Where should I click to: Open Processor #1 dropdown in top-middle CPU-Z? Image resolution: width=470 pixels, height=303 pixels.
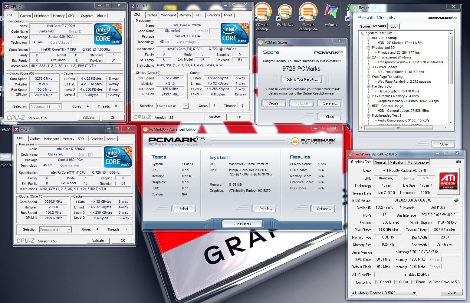[x=172, y=106]
